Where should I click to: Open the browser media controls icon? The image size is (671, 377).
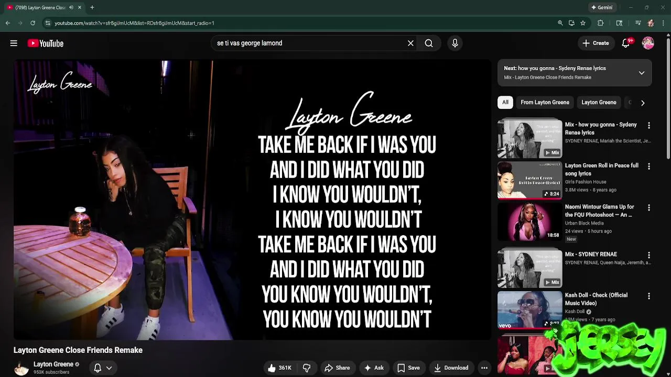[638, 23]
